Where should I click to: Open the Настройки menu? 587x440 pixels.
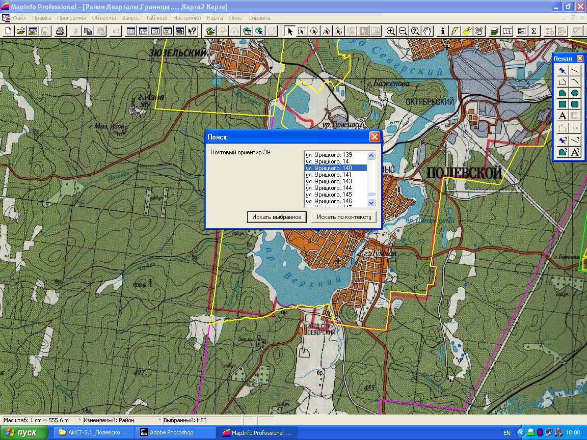point(187,18)
